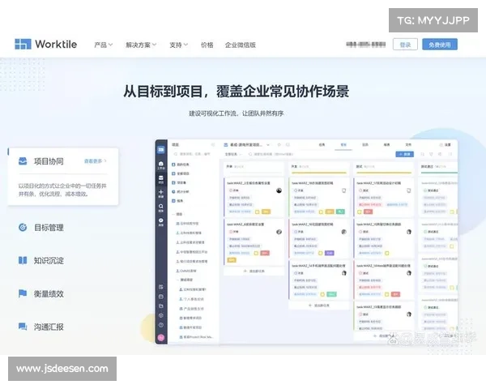Switch to the 日历 tab
Viewport: 486px width, 389px height.
click(365, 145)
